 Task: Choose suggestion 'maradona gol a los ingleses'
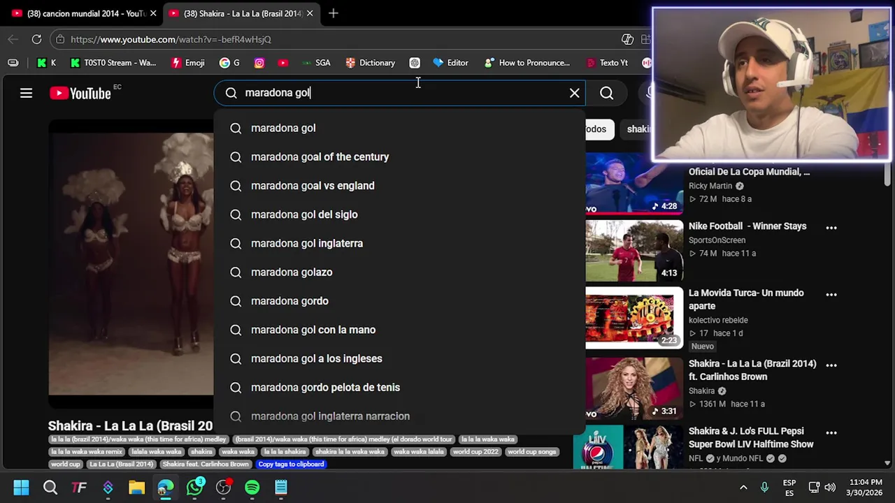pyautogui.click(x=399, y=358)
